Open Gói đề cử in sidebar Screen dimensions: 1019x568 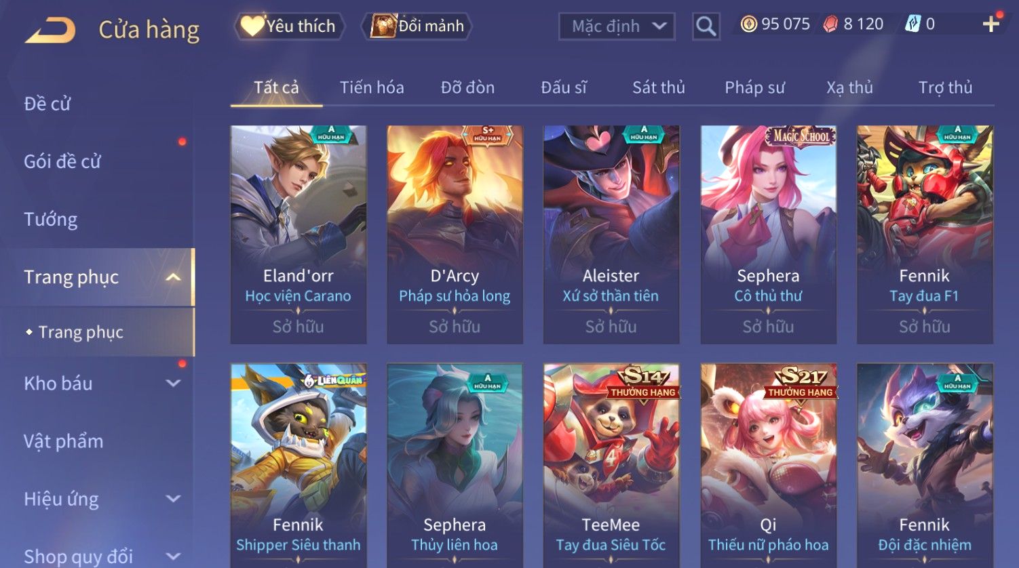click(x=62, y=161)
